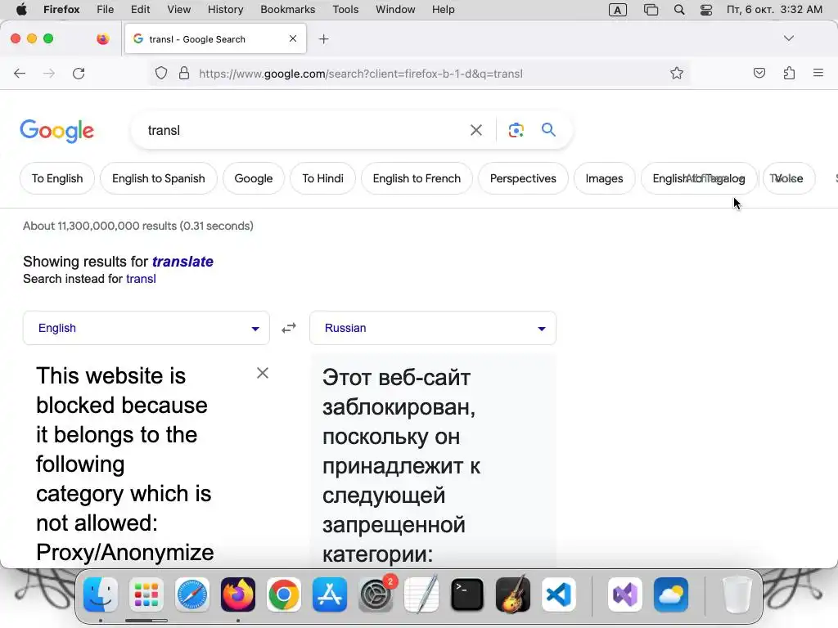Go to Google home via logo
Viewport: 838px width, 628px height.
56,131
